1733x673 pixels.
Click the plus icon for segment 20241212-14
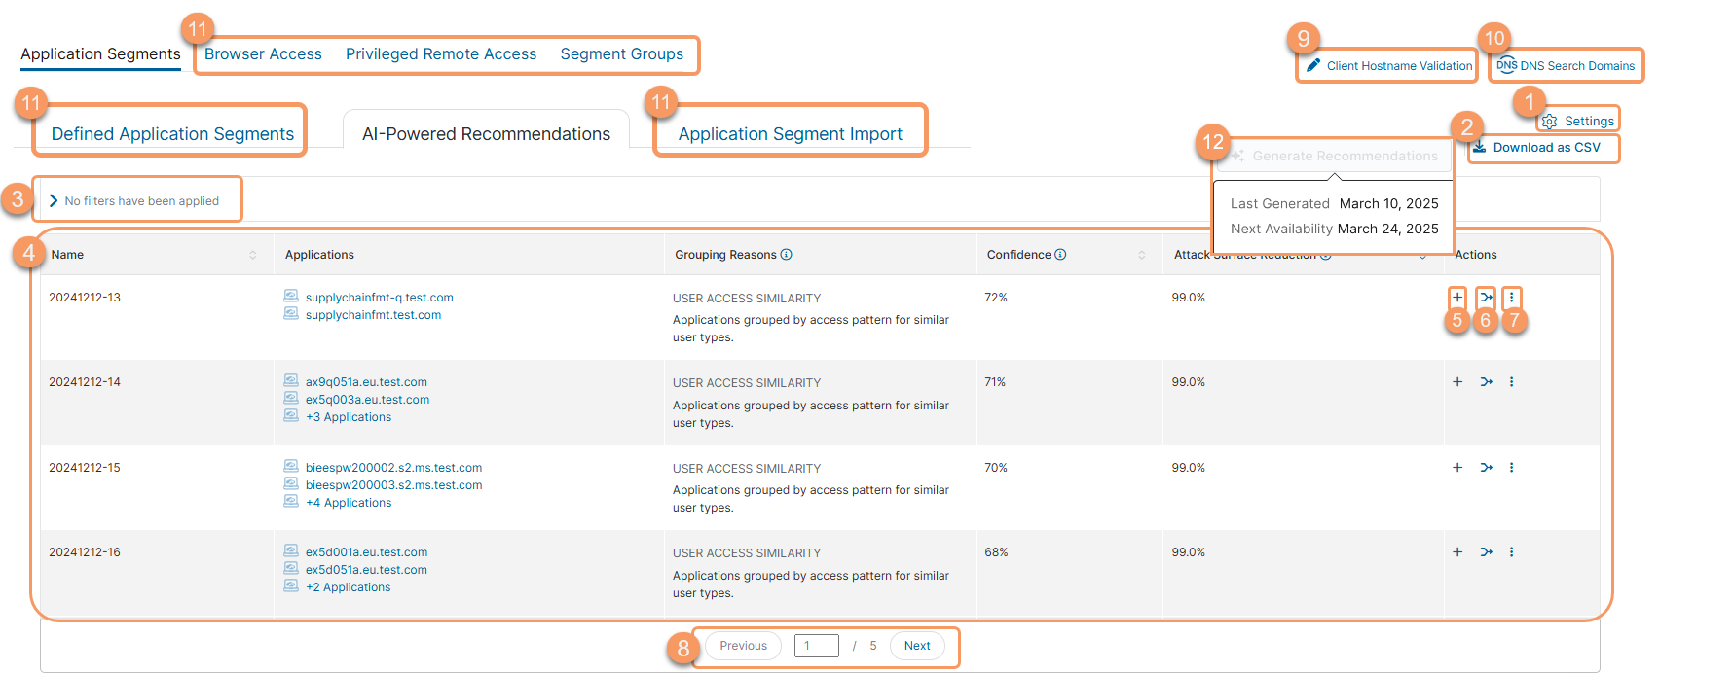click(x=1457, y=382)
